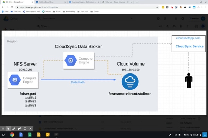The height and width of the screenshot is (138, 208).
Task: Pause the screen recording
Action: (x=3, y=128)
